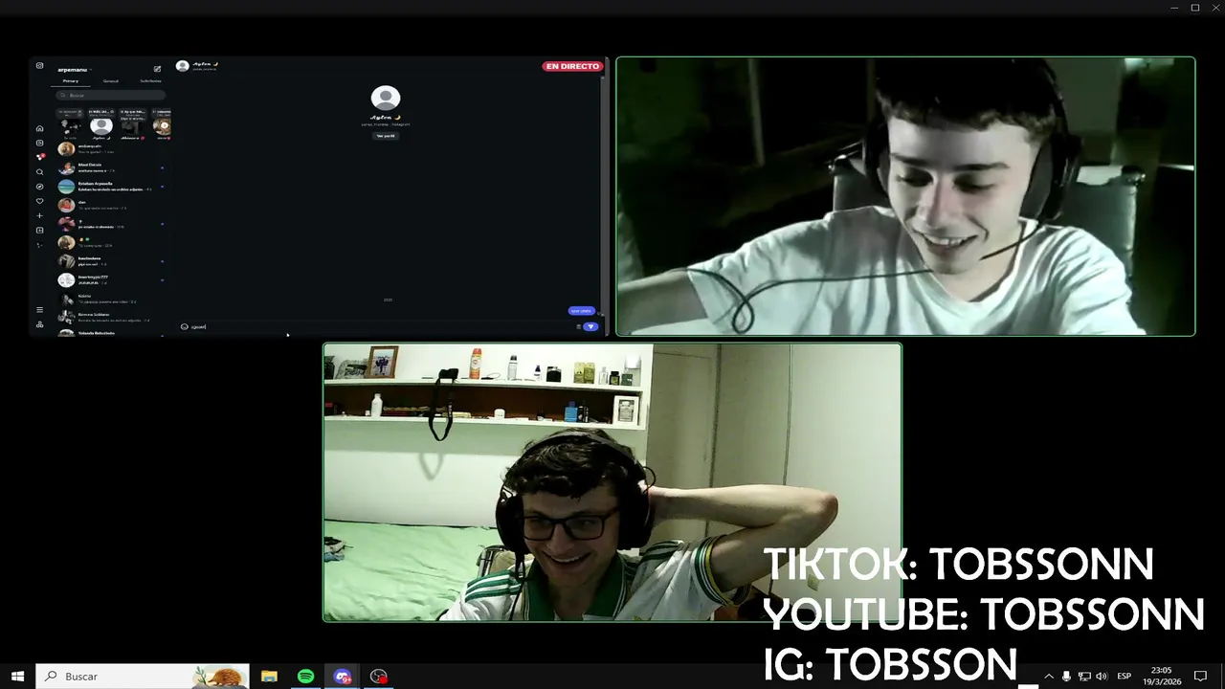Click the next arrow on notes carousel
The width and height of the screenshot is (1225, 689).
tap(165, 125)
